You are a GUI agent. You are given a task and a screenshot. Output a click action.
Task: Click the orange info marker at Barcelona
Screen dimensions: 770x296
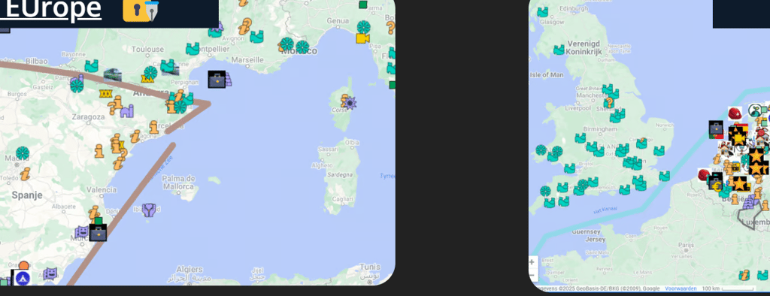154,127
